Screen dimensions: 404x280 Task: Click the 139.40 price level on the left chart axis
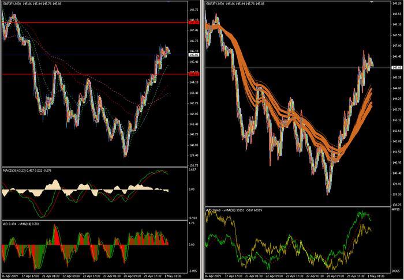point(193,156)
